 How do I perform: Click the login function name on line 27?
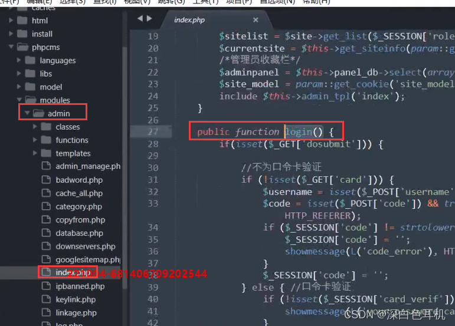point(299,132)
